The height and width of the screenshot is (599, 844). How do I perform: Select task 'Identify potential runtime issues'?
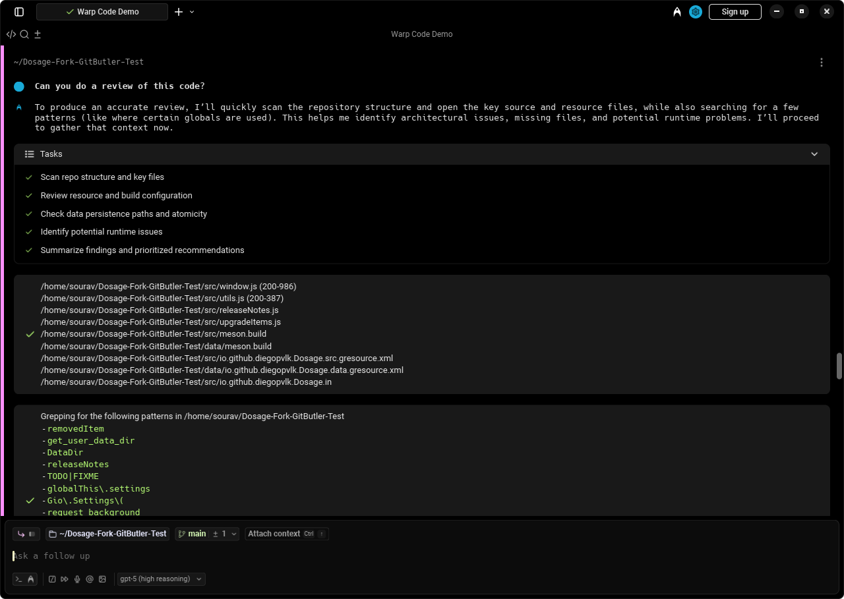point(102,232)
